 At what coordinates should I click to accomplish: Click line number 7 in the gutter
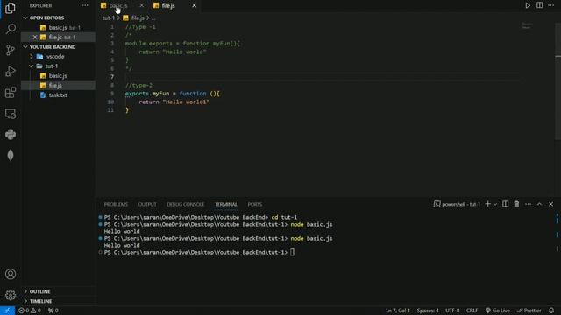[x=112, y=76]
